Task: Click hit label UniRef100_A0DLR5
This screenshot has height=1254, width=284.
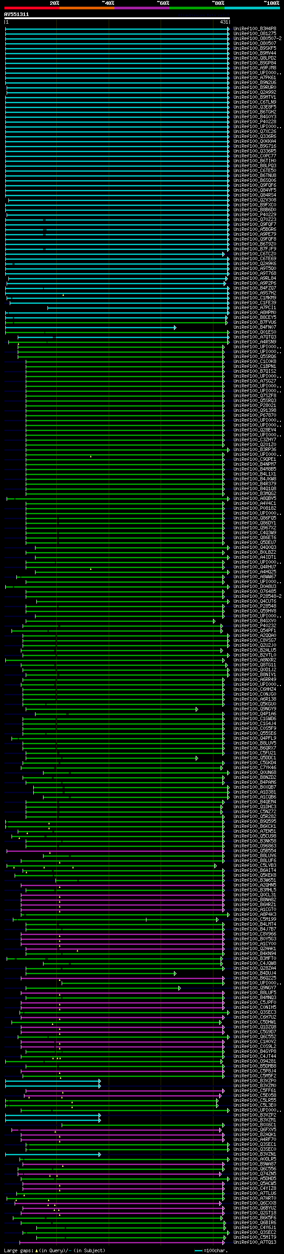Action: point(255,1159)
